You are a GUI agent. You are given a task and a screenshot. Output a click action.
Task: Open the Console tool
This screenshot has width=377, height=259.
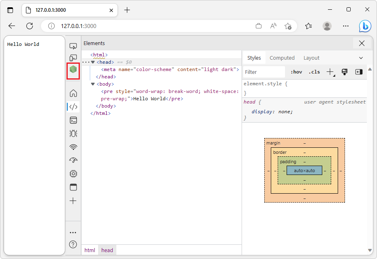[73, 120]
